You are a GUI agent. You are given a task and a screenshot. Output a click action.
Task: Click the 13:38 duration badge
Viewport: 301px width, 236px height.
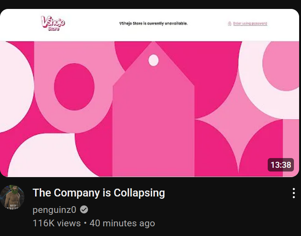281,165
